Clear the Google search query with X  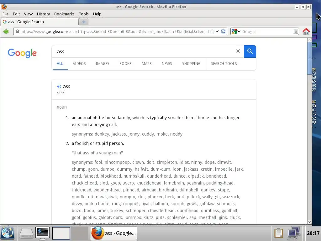pos(238,51)
